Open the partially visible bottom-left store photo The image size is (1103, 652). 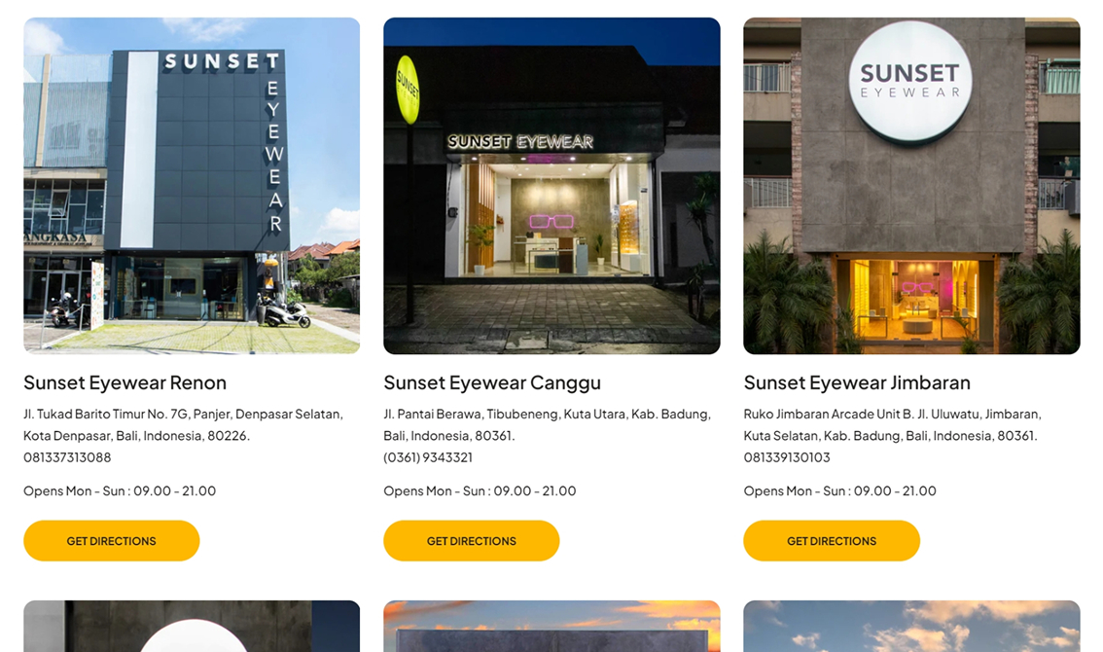[192, 626]
